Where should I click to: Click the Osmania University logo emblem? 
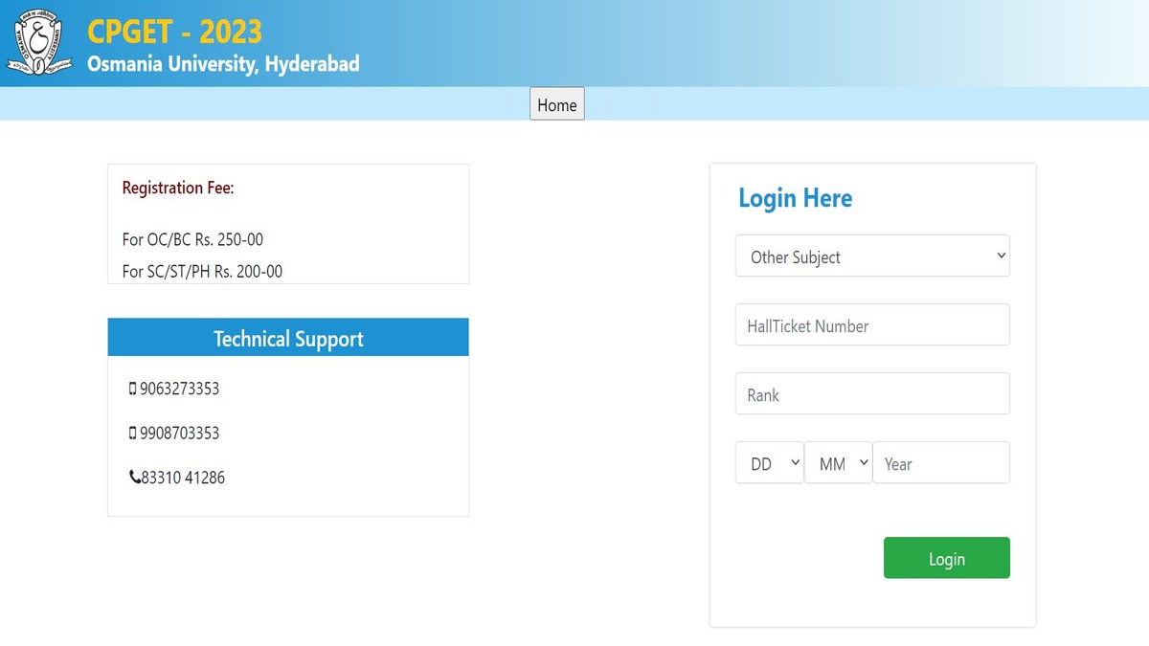[40, 43]
